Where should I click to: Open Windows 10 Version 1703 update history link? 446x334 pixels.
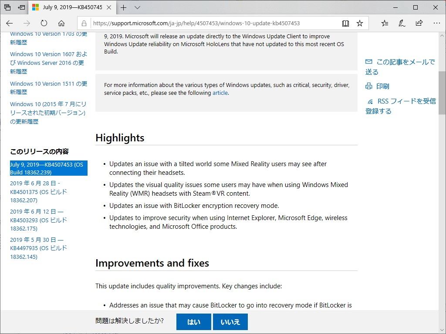point(49,38)
